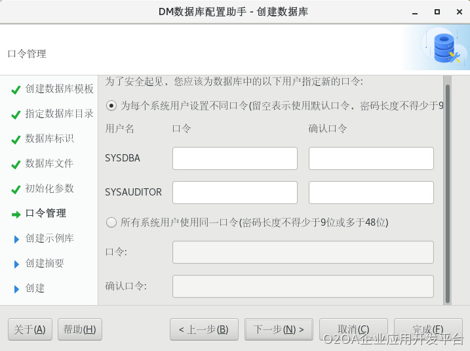Click the green checkmark beside 创建数据库模板
Image resolution: width=470 pixels, height=351 pixels.
(16, 90)
